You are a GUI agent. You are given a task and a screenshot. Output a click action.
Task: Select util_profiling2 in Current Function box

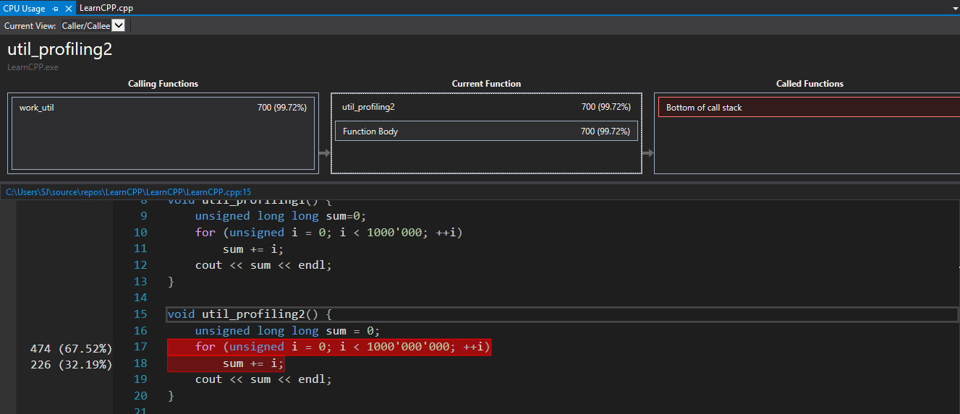(486, 107)
